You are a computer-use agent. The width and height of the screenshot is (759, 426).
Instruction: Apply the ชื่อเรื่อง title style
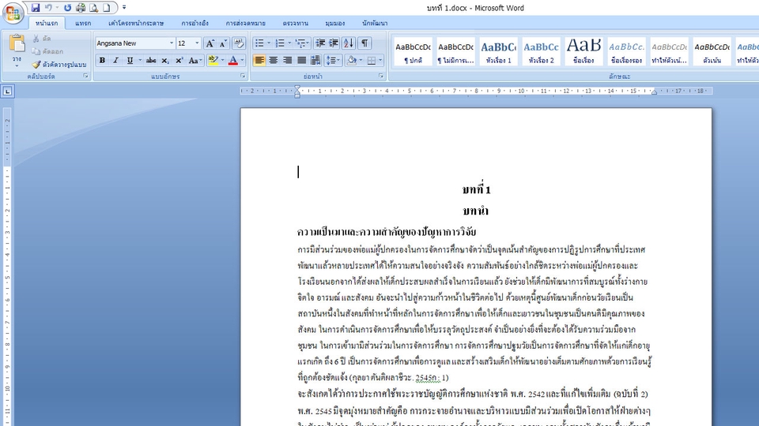coord(583,52)
